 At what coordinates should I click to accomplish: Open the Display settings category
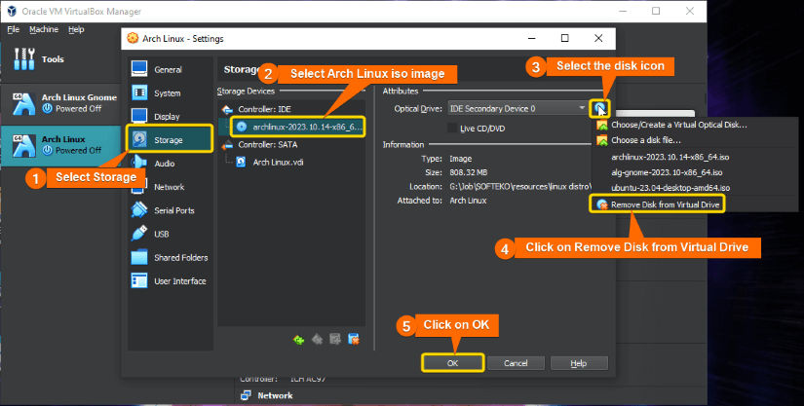tap(170, 117)
